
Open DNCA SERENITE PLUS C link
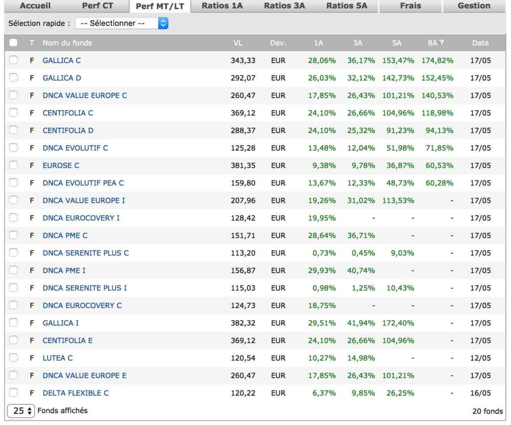86,253
